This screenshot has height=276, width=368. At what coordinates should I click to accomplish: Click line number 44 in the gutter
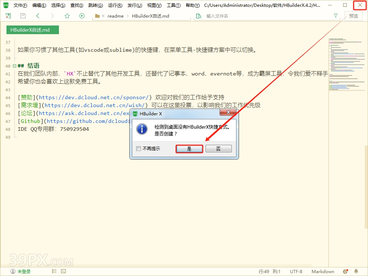8,98
